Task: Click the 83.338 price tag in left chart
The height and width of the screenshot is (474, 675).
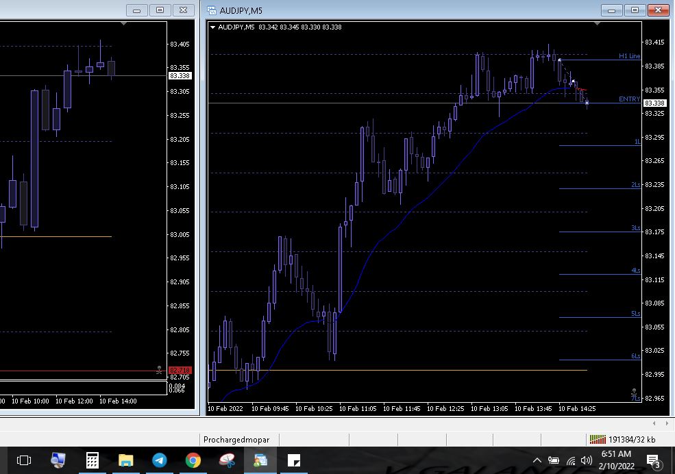Action: point(180,76)
